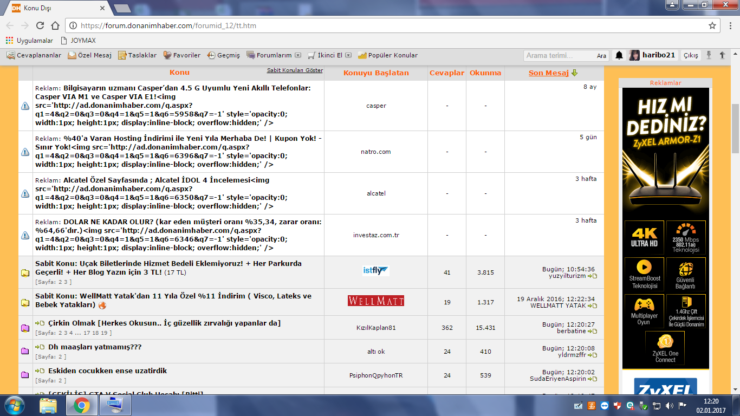Click folder icon of Eskiden cocukken ense uzatirdik
Viewport: 740px width, 416px height.
(25, 375)
